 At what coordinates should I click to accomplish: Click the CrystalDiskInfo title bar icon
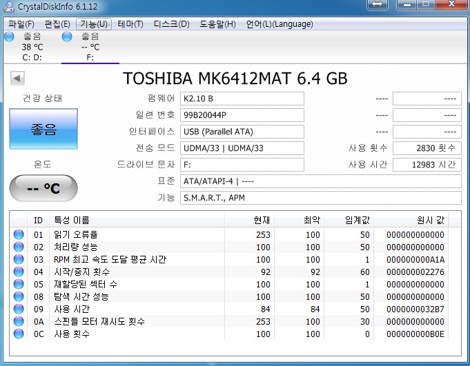pos(9,6)
